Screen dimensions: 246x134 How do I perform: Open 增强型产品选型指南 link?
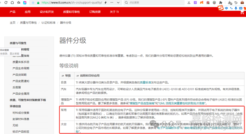tap(142, 103)
